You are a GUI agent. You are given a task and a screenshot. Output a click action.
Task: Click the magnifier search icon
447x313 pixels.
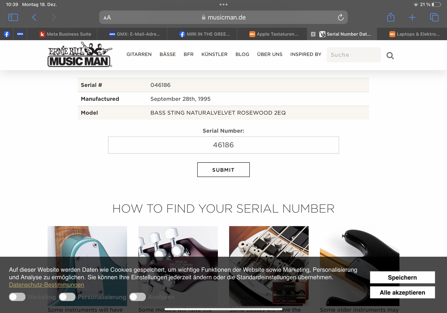pos(390,55)
